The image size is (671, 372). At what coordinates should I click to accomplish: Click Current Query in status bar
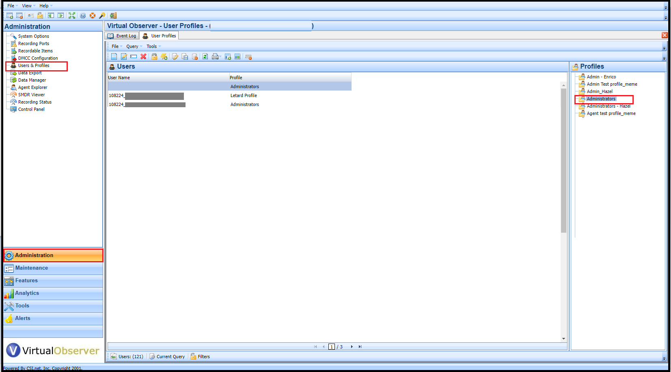(x=167, y=357)
